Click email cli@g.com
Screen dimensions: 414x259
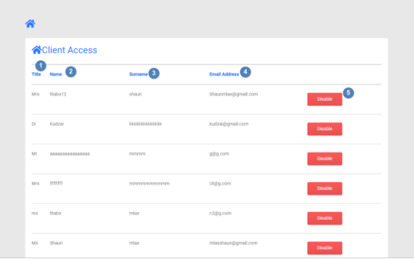(220, 183)
